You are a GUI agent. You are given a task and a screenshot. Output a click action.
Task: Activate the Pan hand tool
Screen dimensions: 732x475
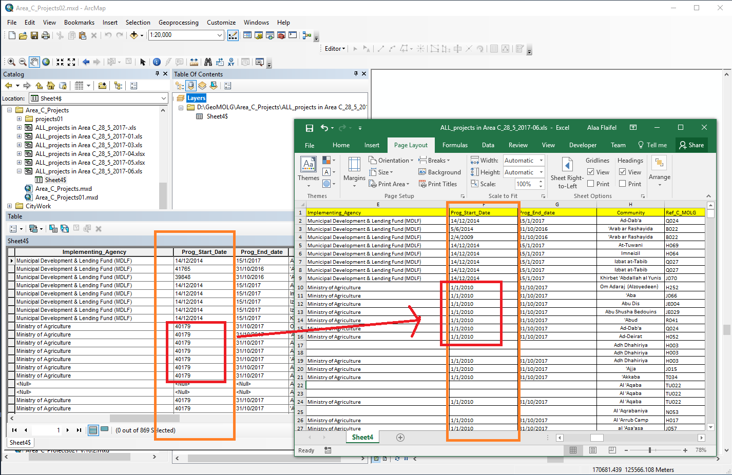34,62
